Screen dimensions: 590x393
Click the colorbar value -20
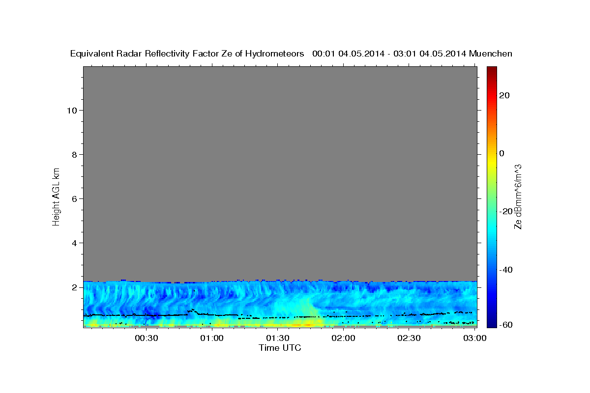pos(506,211)
